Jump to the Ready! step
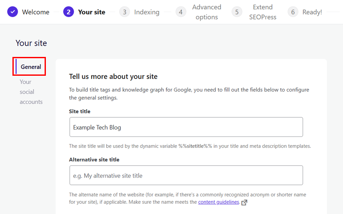The image size is (343, 214). (312, 12)
